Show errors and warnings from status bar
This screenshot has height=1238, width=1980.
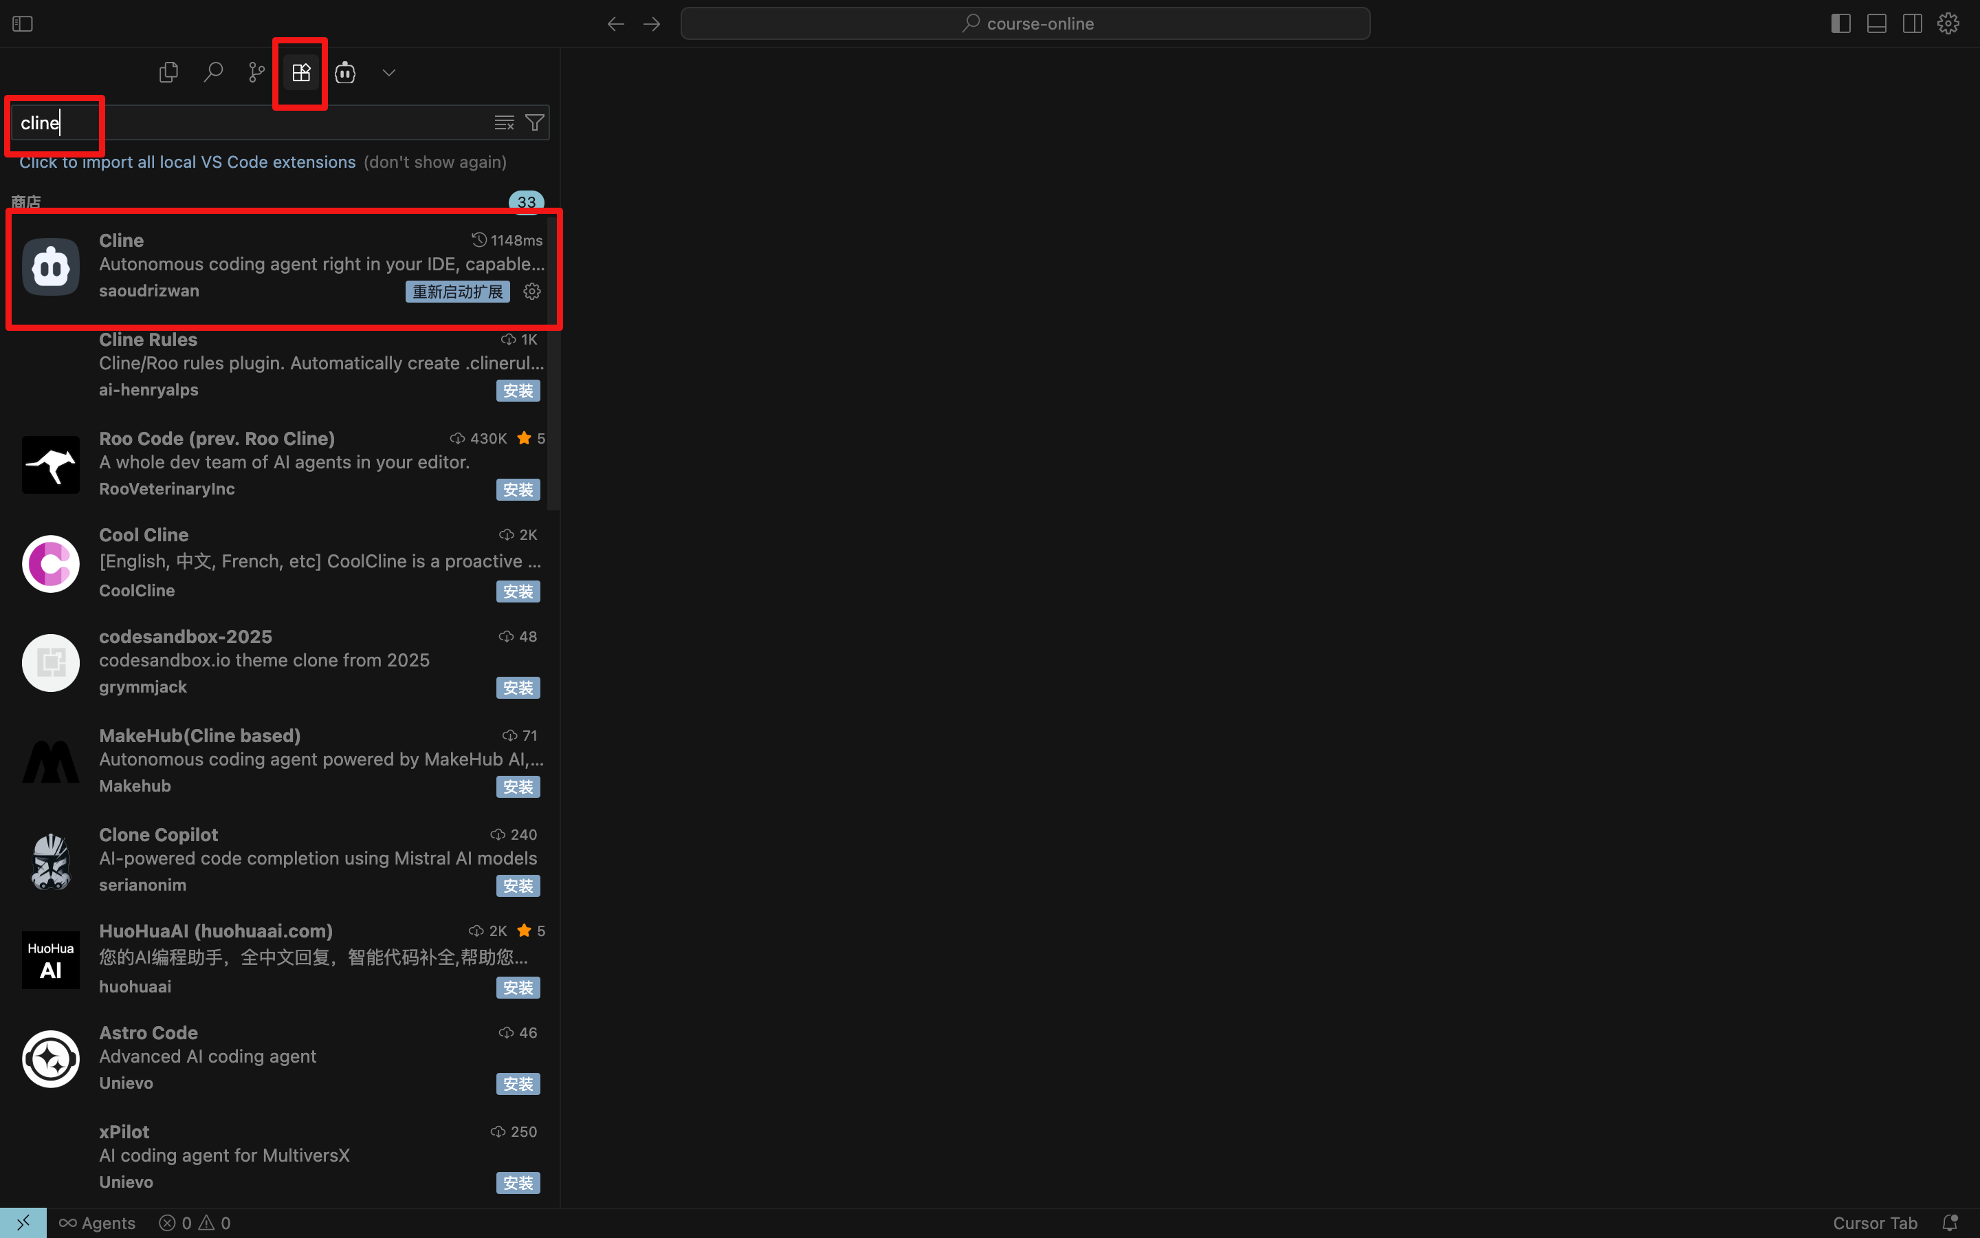coord(195,1224)
